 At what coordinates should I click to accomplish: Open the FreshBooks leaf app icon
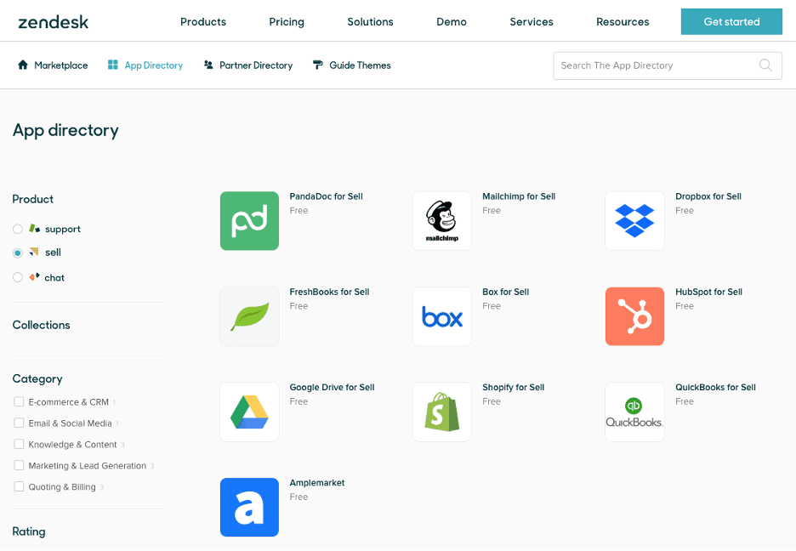249,316
